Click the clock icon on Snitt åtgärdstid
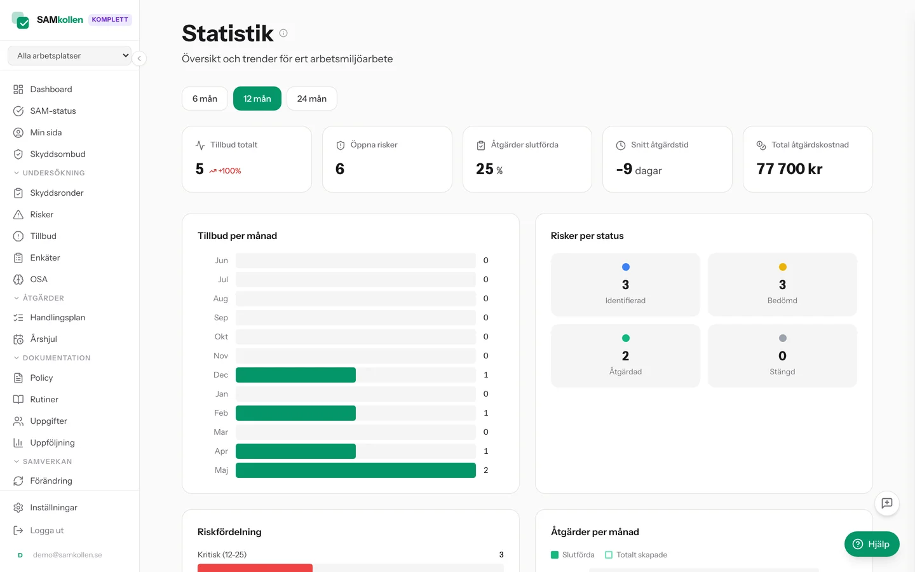 pos(621,146)
